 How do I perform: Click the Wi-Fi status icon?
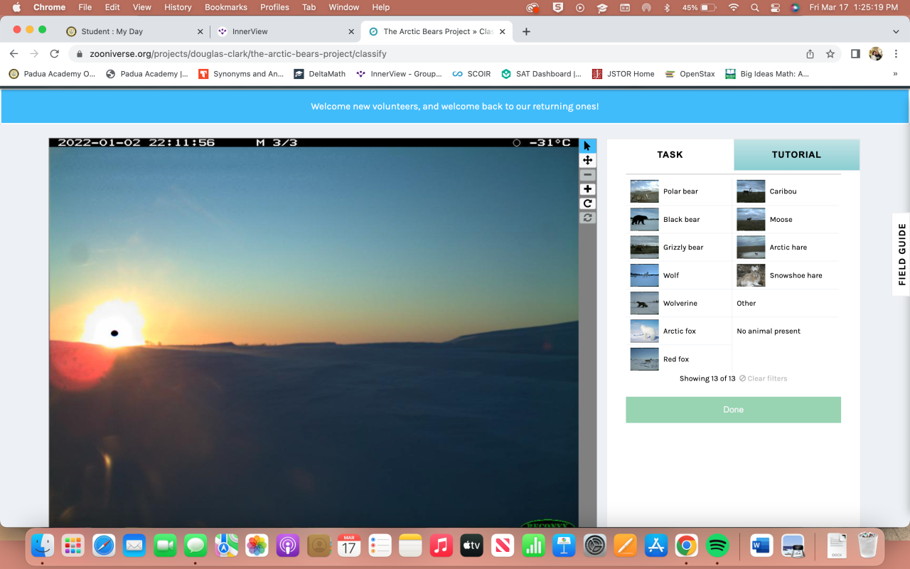[734, 7]
